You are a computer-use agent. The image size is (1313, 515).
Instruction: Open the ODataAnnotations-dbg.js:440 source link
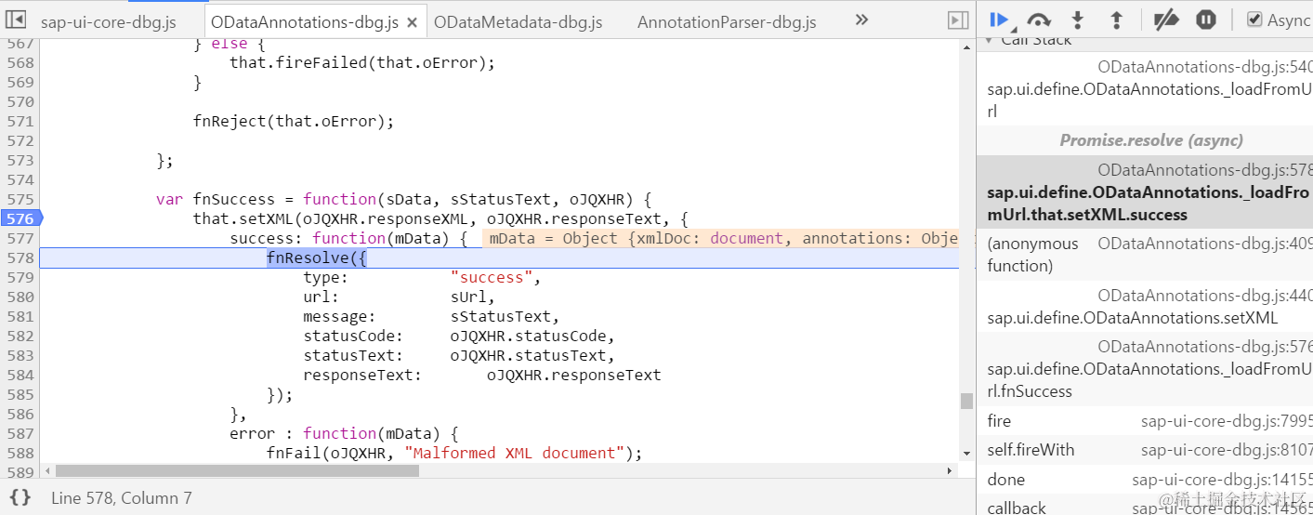[1205, 296]
